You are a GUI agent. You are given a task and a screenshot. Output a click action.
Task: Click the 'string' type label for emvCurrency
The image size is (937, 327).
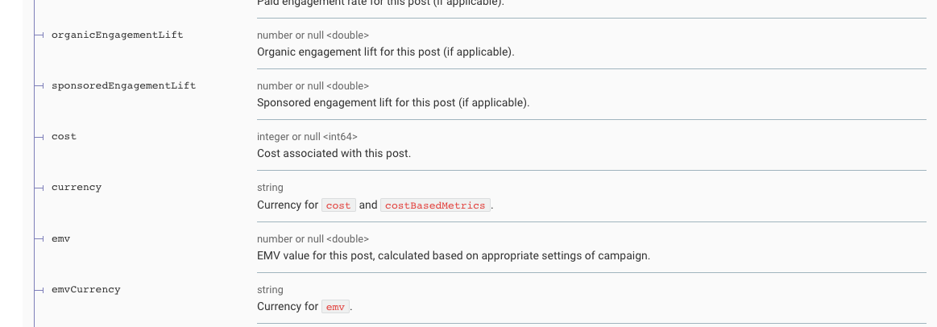tap(270, 290)
